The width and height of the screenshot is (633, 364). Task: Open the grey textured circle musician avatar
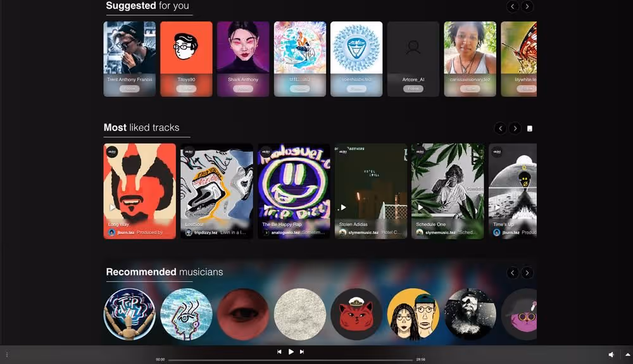coord(299,314)
